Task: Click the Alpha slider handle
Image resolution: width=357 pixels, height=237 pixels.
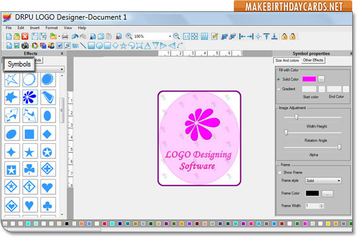Action: [x=339, y=147]
